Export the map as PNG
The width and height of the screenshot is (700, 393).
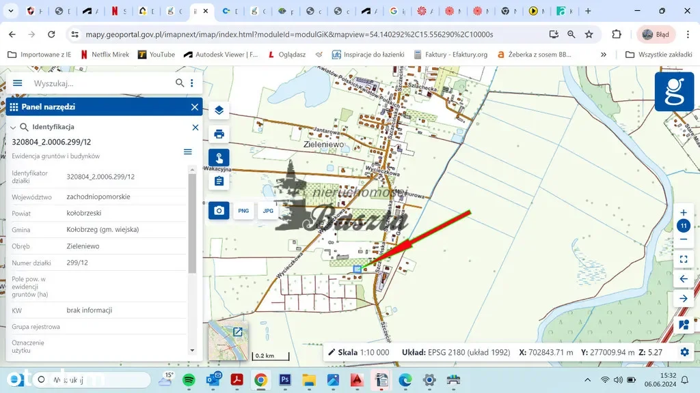pyautogui.click(x=243, y=211)
